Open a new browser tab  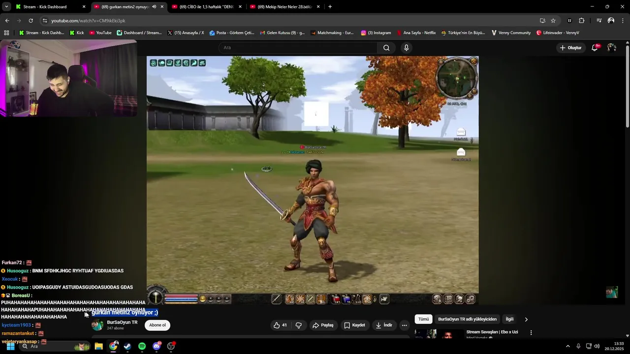(330, 7)
